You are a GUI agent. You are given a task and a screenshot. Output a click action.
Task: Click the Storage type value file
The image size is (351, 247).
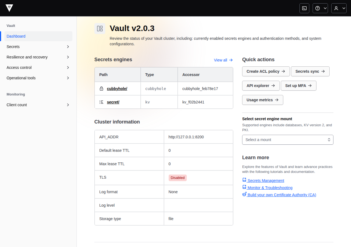171,219
